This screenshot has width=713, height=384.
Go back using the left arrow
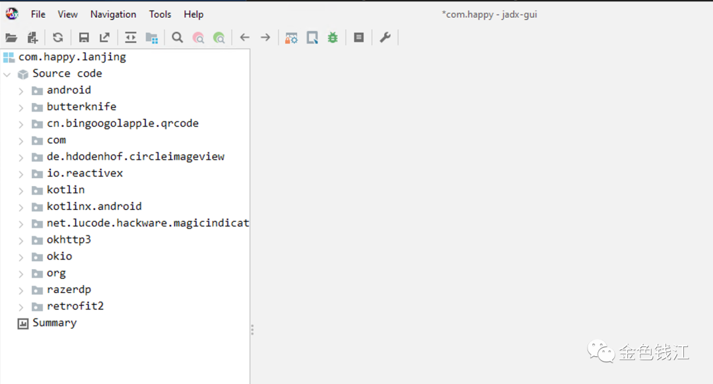click(x=245, y=37)
